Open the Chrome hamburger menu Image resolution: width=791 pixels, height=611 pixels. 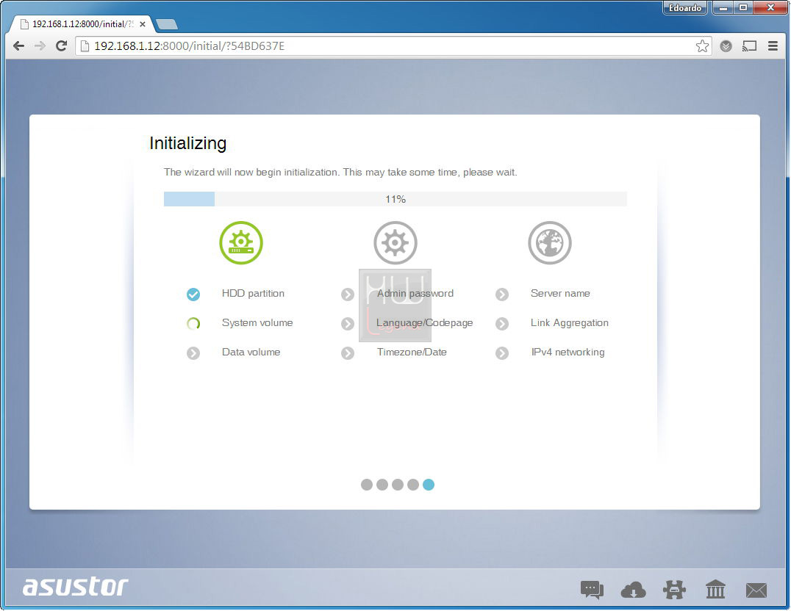(x=773, y=46)
